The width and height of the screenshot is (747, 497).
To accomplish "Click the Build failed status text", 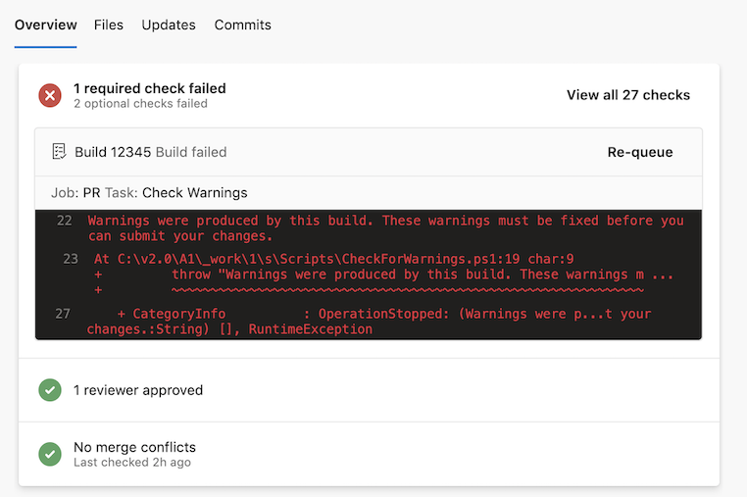I will 191,152.
